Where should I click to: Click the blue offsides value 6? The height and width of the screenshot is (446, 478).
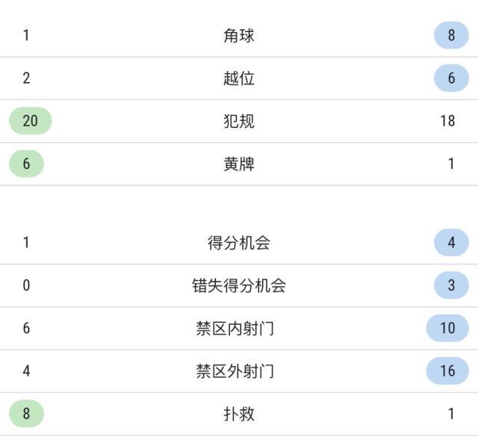click(451, 78)
